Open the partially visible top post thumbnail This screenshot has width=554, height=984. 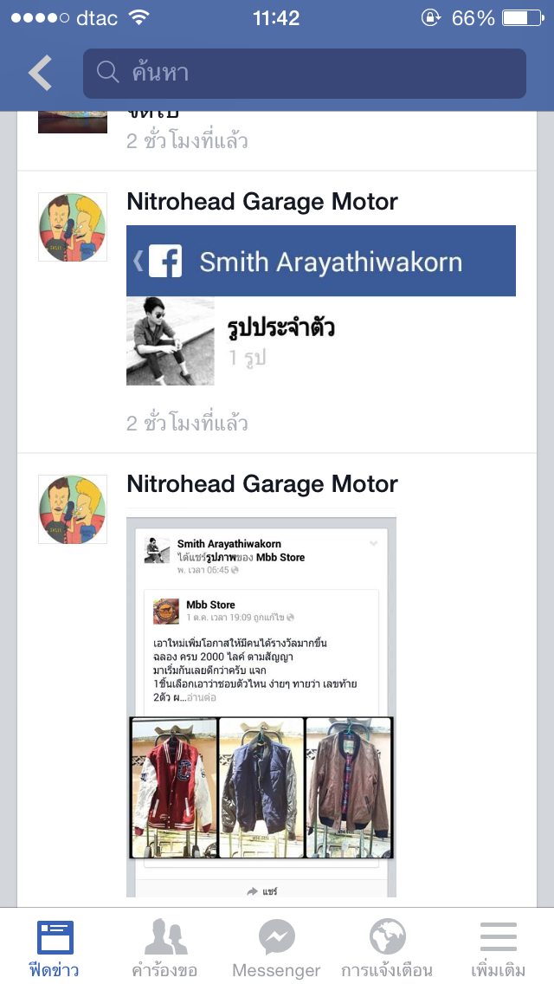coord(73,122)
